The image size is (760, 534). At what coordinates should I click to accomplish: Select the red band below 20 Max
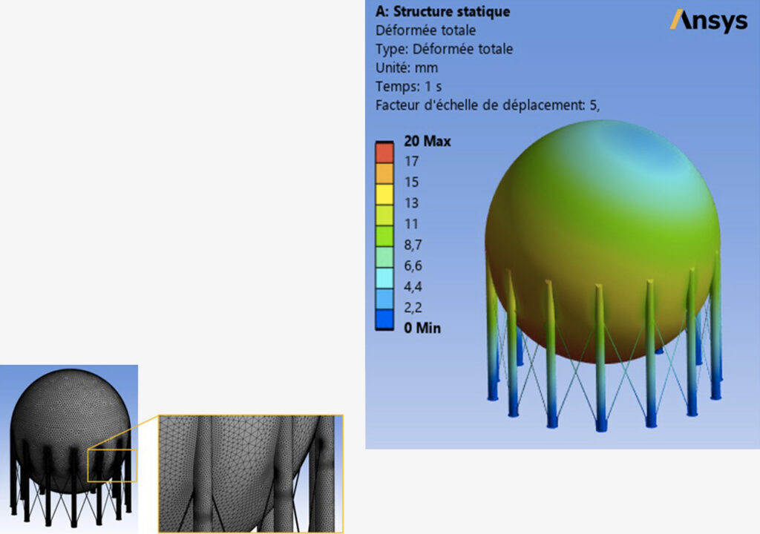coord(385,152)
